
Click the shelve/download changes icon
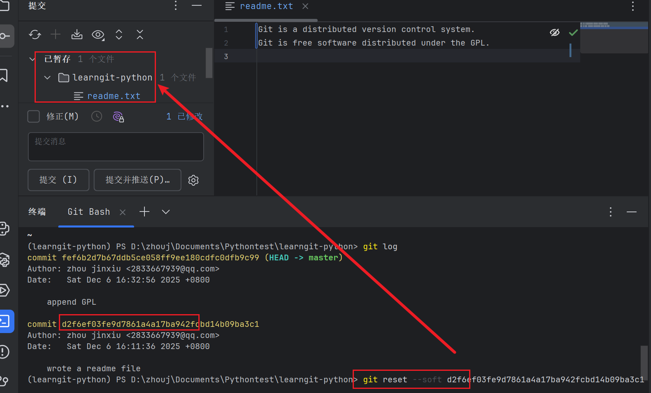[x=77, y=34]
